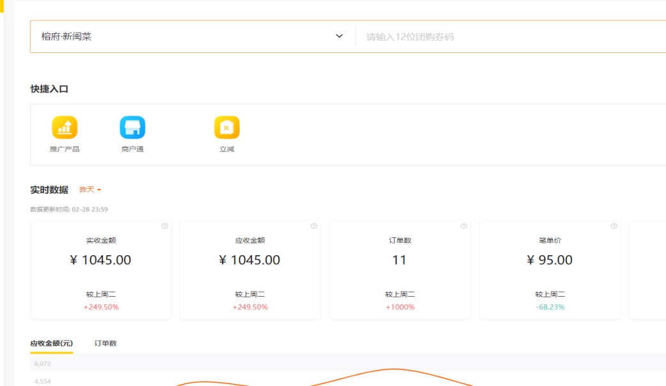Click the 笔单价 ¥95.00 amount
Screen dimensions: 666x386
[x=549, y=260]
